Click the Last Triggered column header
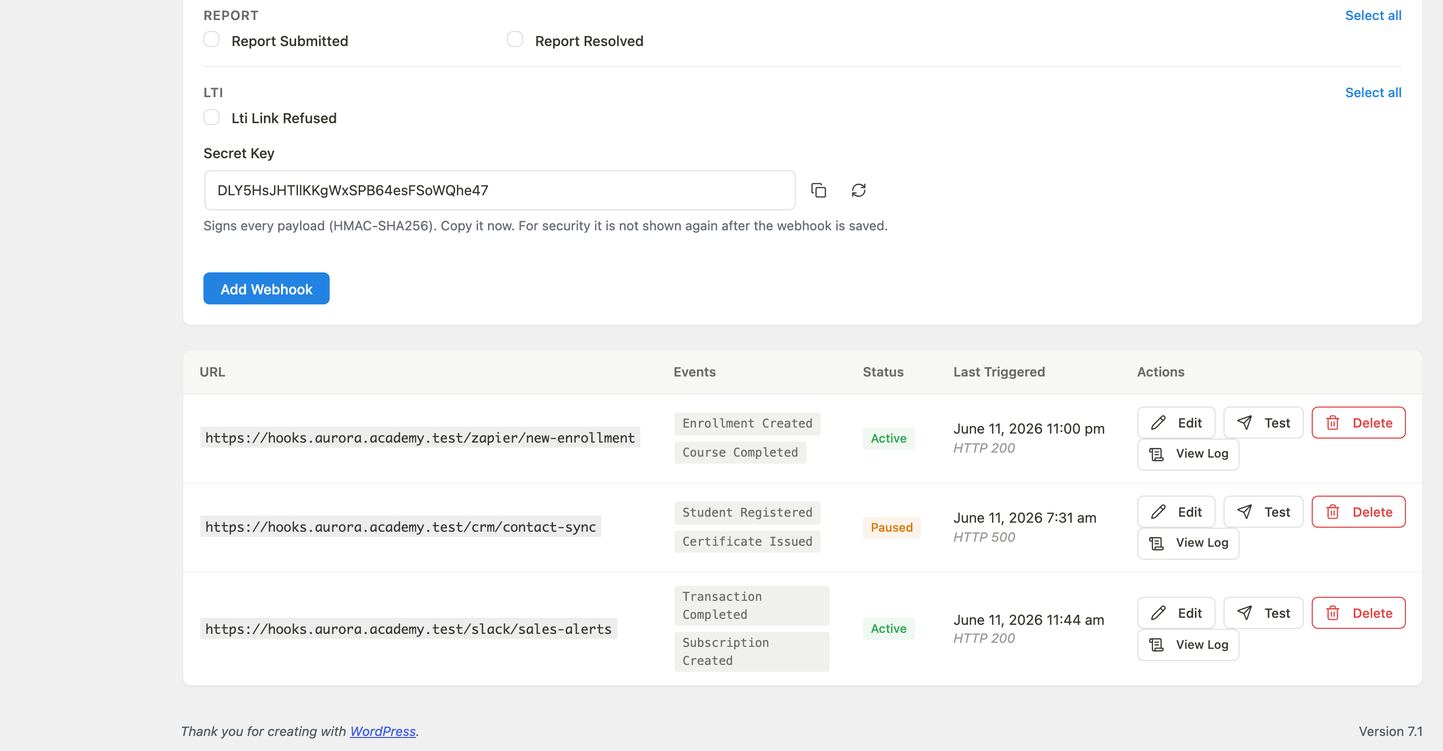The height and width of the screenshot is (751, 1443). point(999,372)
